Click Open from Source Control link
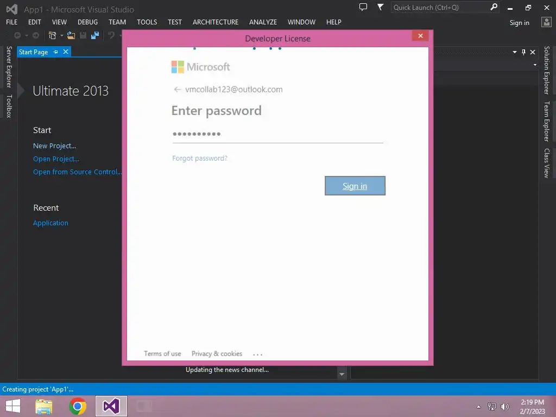The height and width of the screenshot is (417, 556). (x=77, y=172)
